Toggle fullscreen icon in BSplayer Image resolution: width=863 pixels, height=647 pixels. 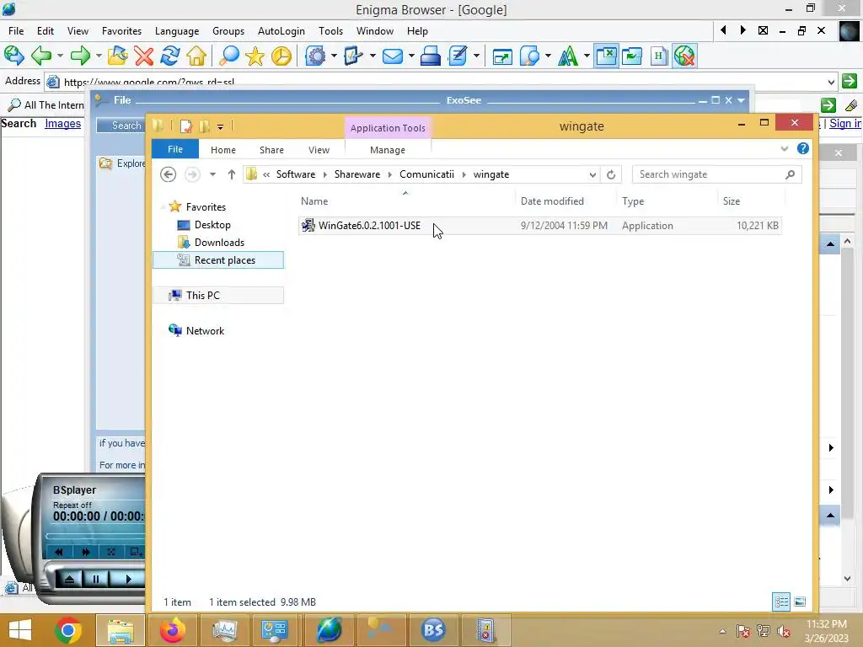[111, 552]
